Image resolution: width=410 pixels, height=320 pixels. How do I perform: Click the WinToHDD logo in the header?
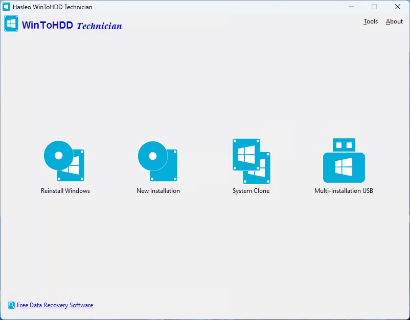(11, 24)
